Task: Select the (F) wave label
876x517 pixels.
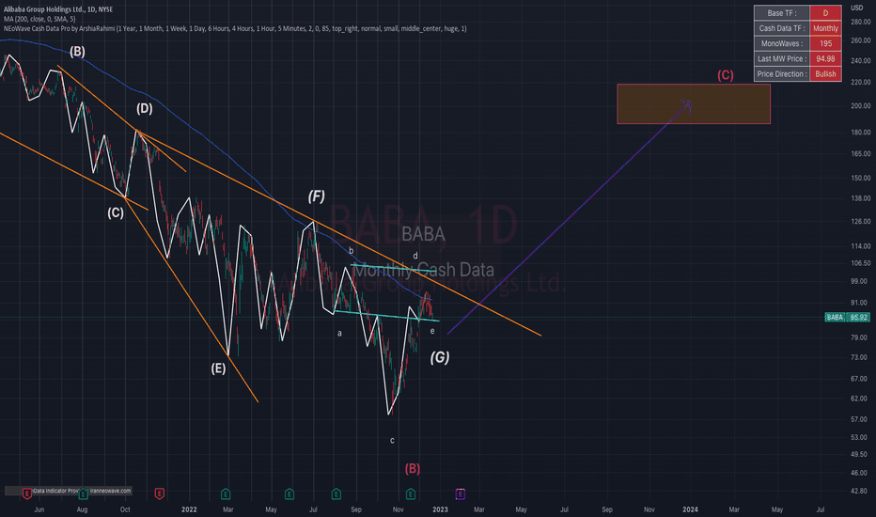Action: (x=316, y=196)
